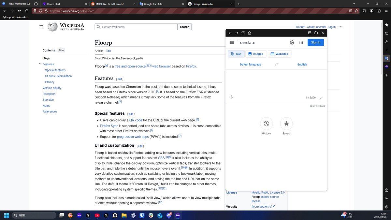Swap the source and target languages
Image resolution: width=391 pixels, height=220 pixels.
pyautogui.click(x=276, y=65)
